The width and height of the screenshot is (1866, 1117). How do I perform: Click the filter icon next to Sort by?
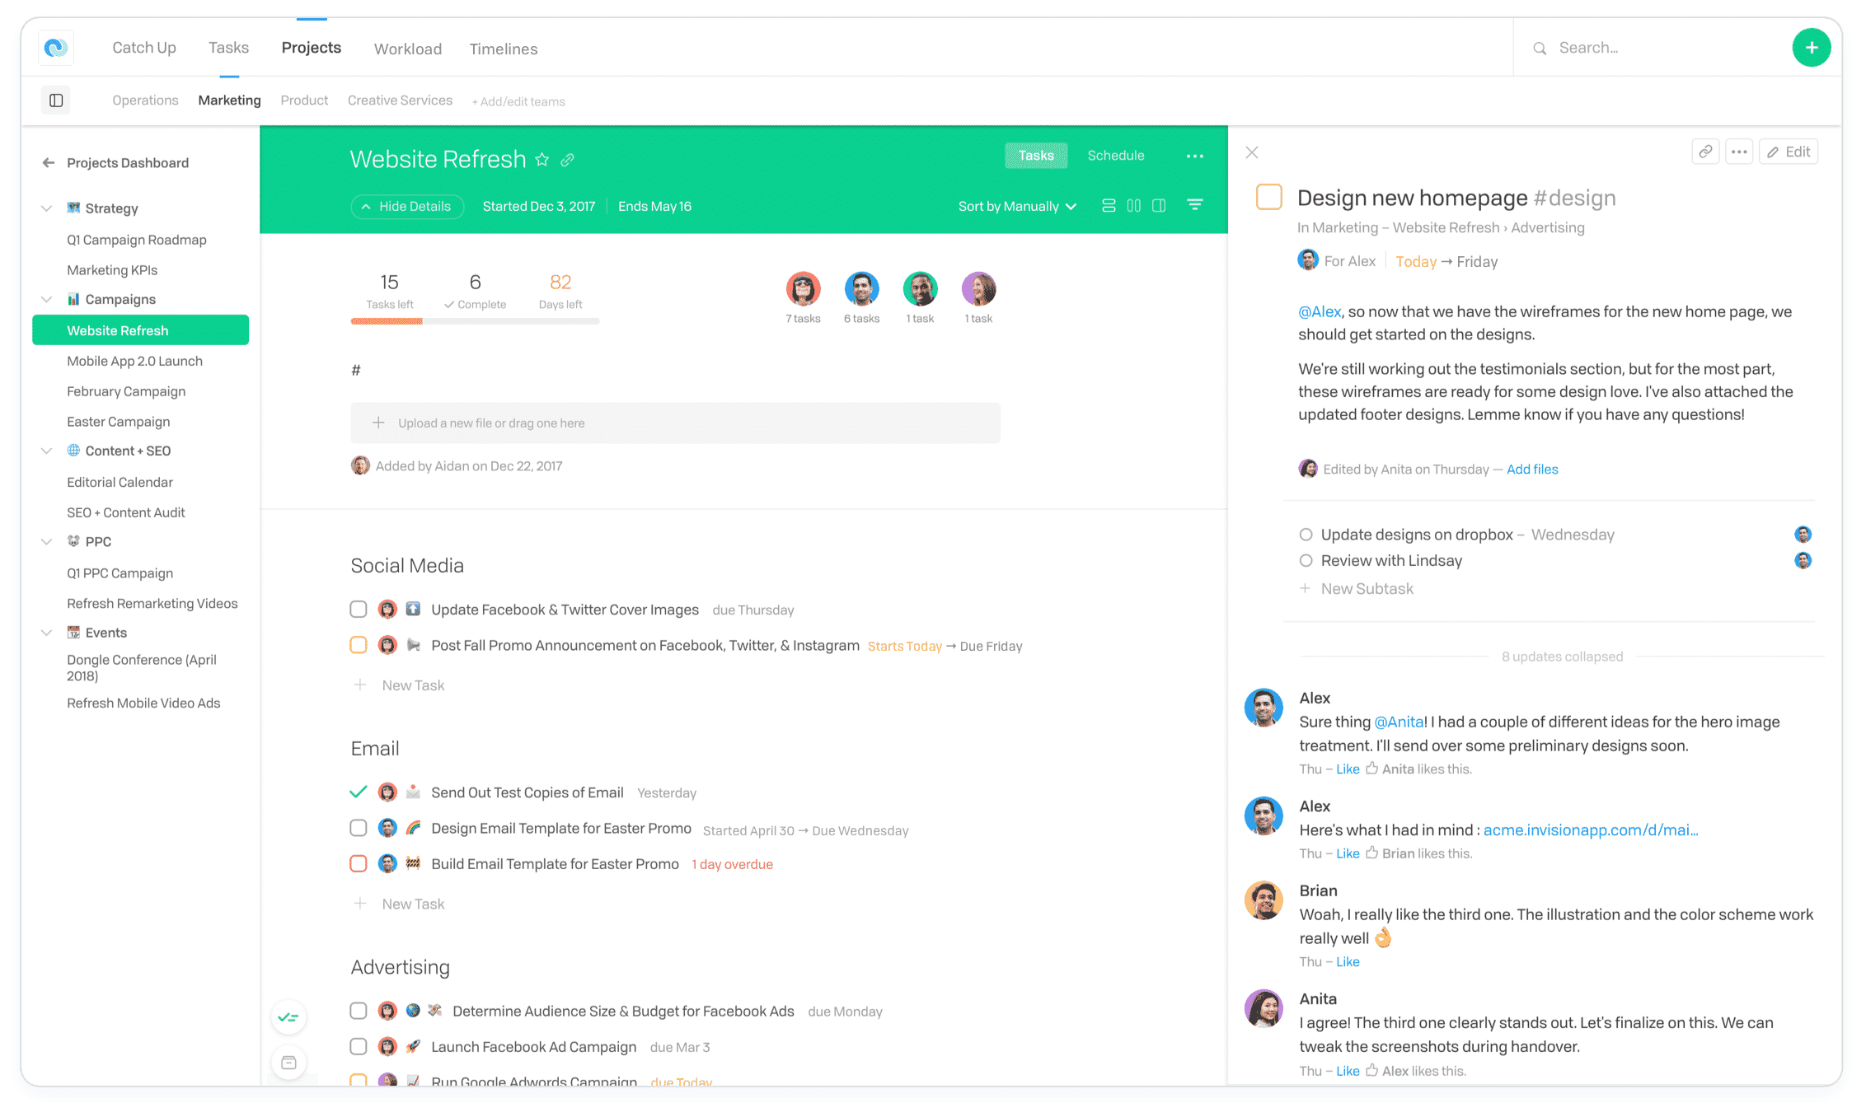1197,205
